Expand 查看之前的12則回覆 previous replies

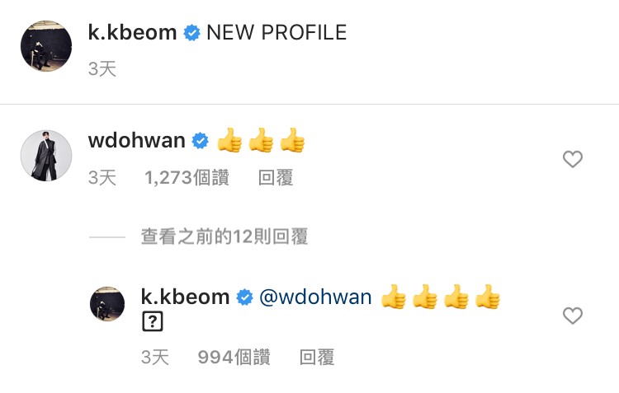pos(224,237)
